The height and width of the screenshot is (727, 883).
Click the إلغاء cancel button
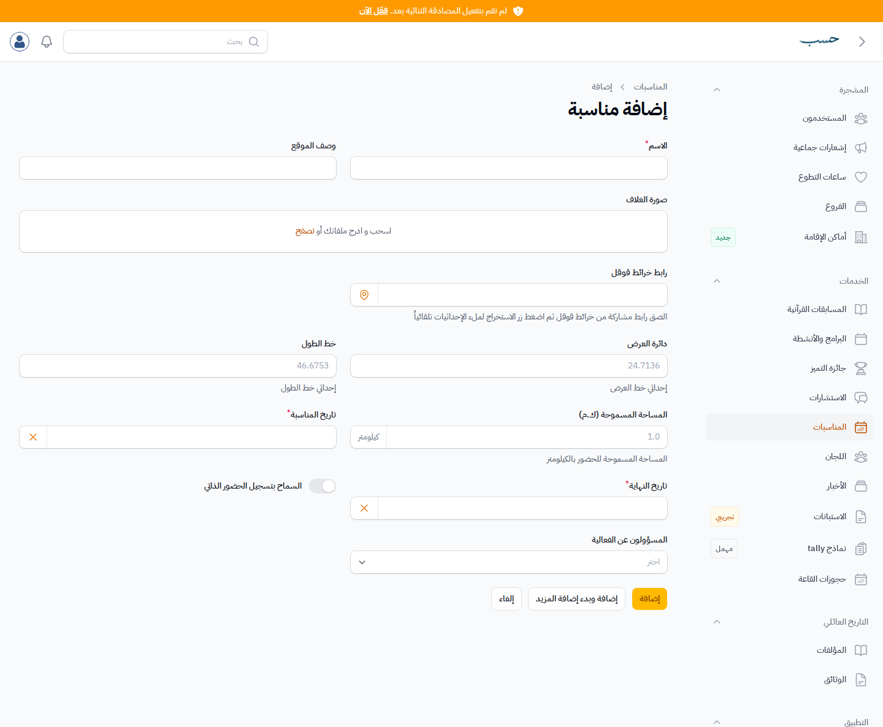pyautogui.click(x=506, y=599)
